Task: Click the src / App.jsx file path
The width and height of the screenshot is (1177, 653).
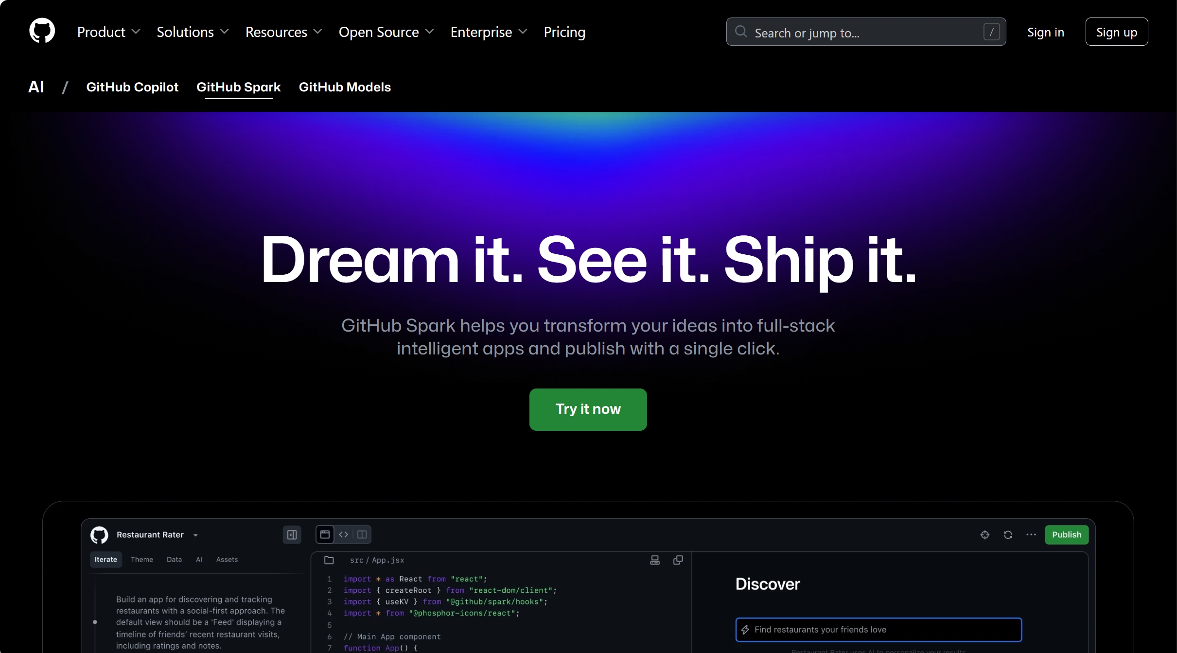Action: pyautogui.click(x=377, y=560)
